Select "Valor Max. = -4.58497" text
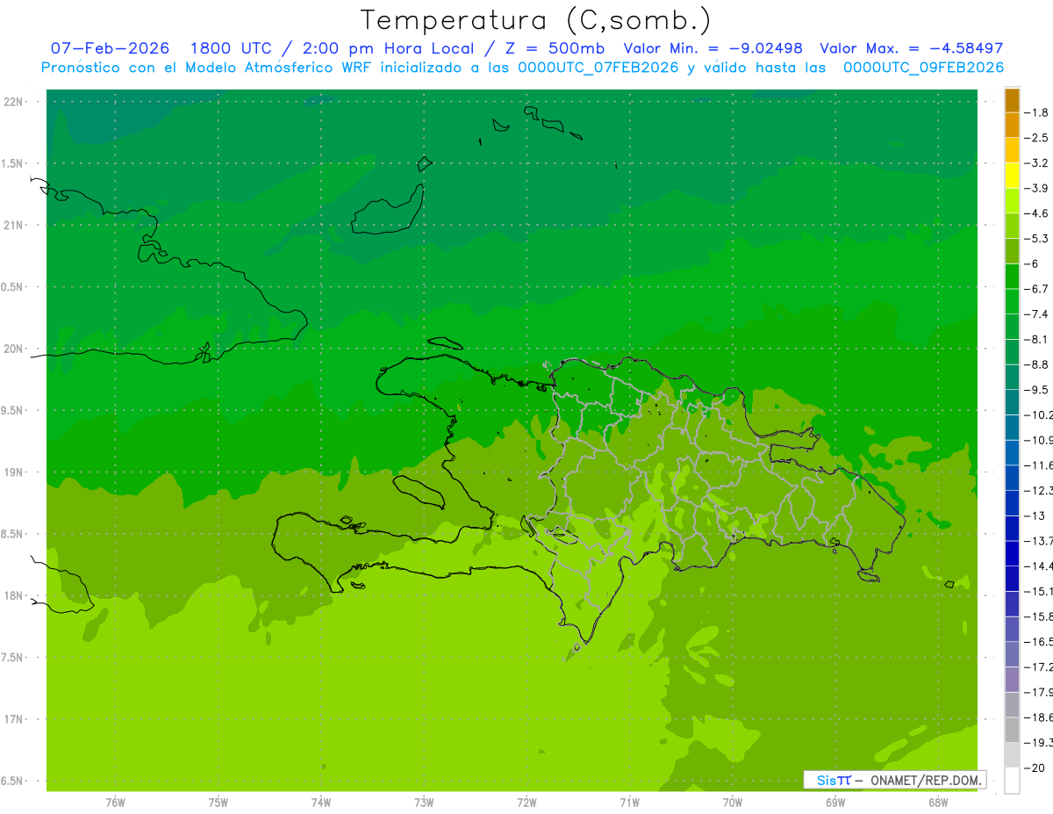 pos(911,48)
